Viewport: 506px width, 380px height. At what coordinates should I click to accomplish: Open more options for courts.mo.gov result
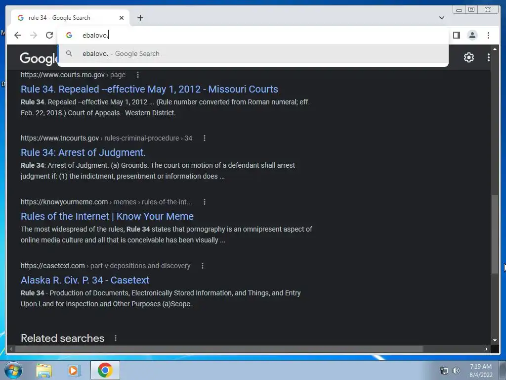pos(138,75)
